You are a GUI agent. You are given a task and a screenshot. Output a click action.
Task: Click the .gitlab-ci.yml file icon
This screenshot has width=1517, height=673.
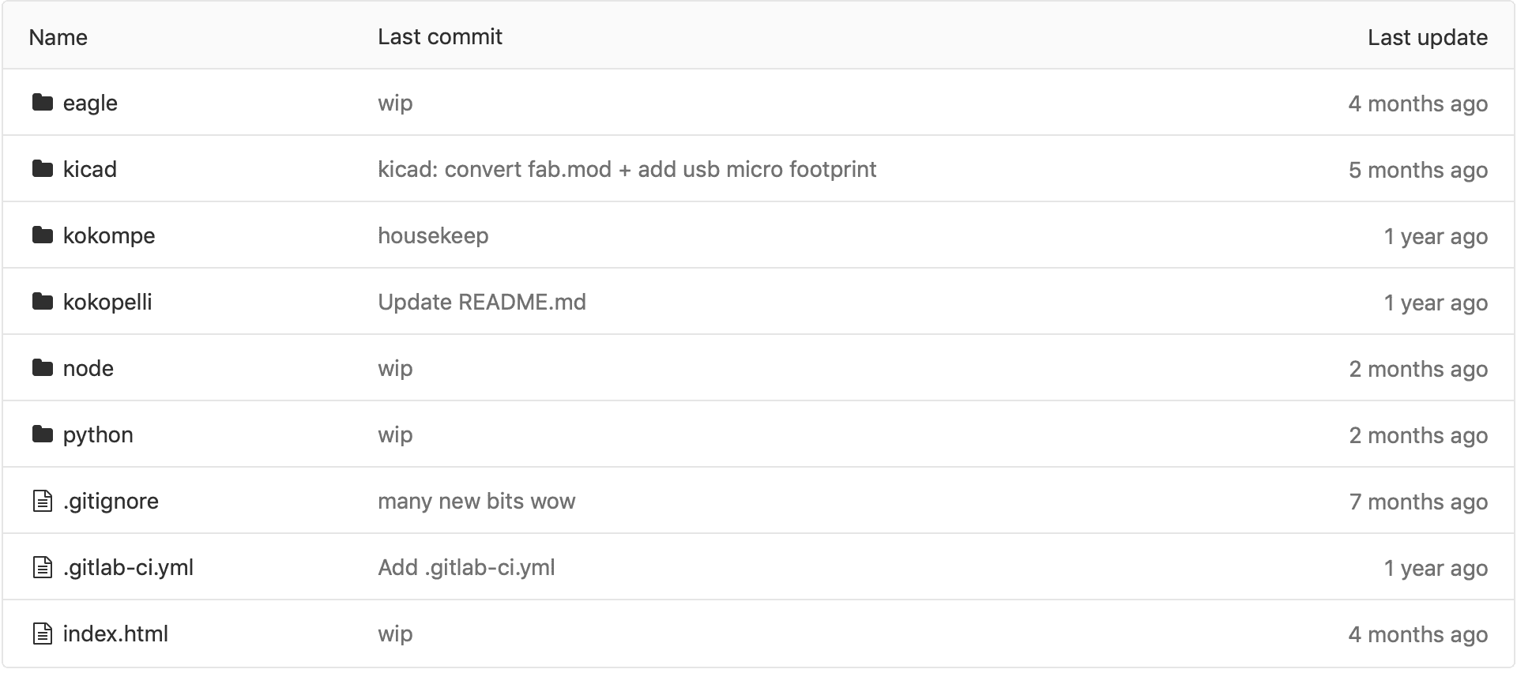pyautogui.click(x=43, y=567)
